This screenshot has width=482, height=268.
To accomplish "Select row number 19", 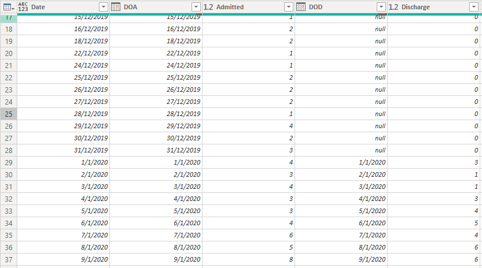I will point(9,41).
